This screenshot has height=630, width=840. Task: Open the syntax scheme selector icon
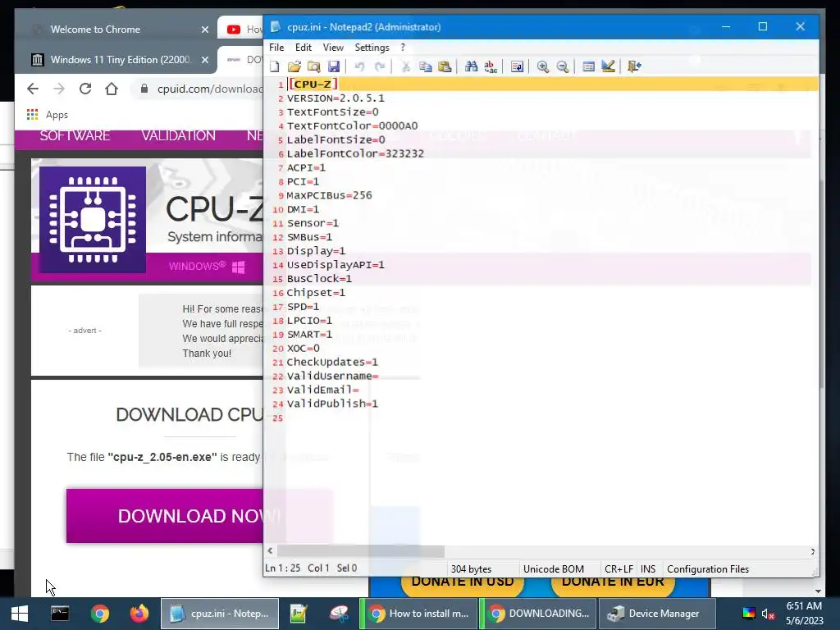588,66
